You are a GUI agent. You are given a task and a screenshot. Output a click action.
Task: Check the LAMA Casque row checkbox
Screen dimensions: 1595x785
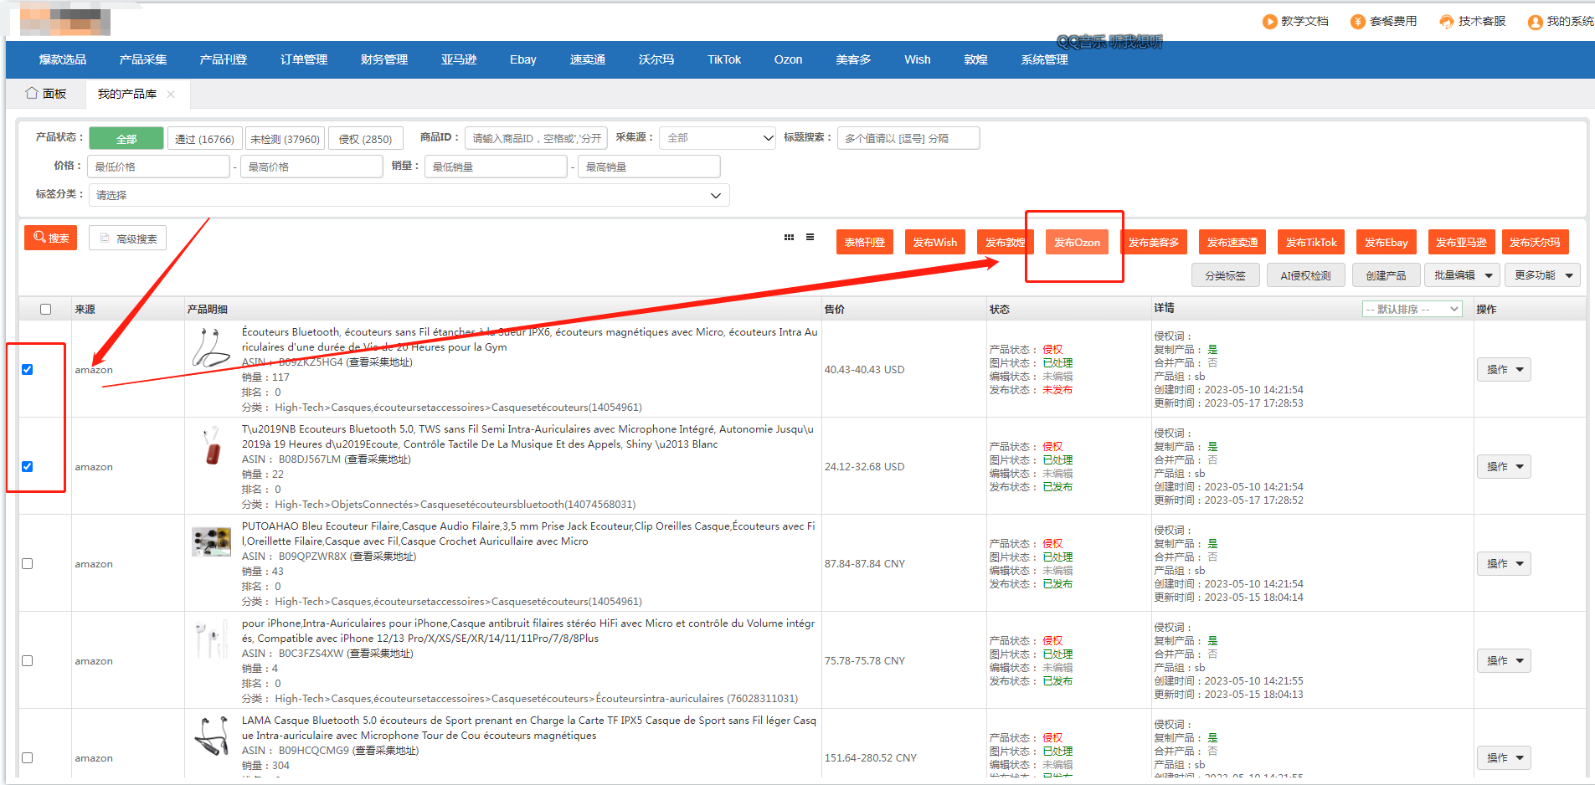tap(28, 758)
